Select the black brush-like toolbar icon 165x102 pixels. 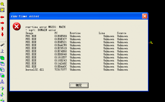(2, 45)
